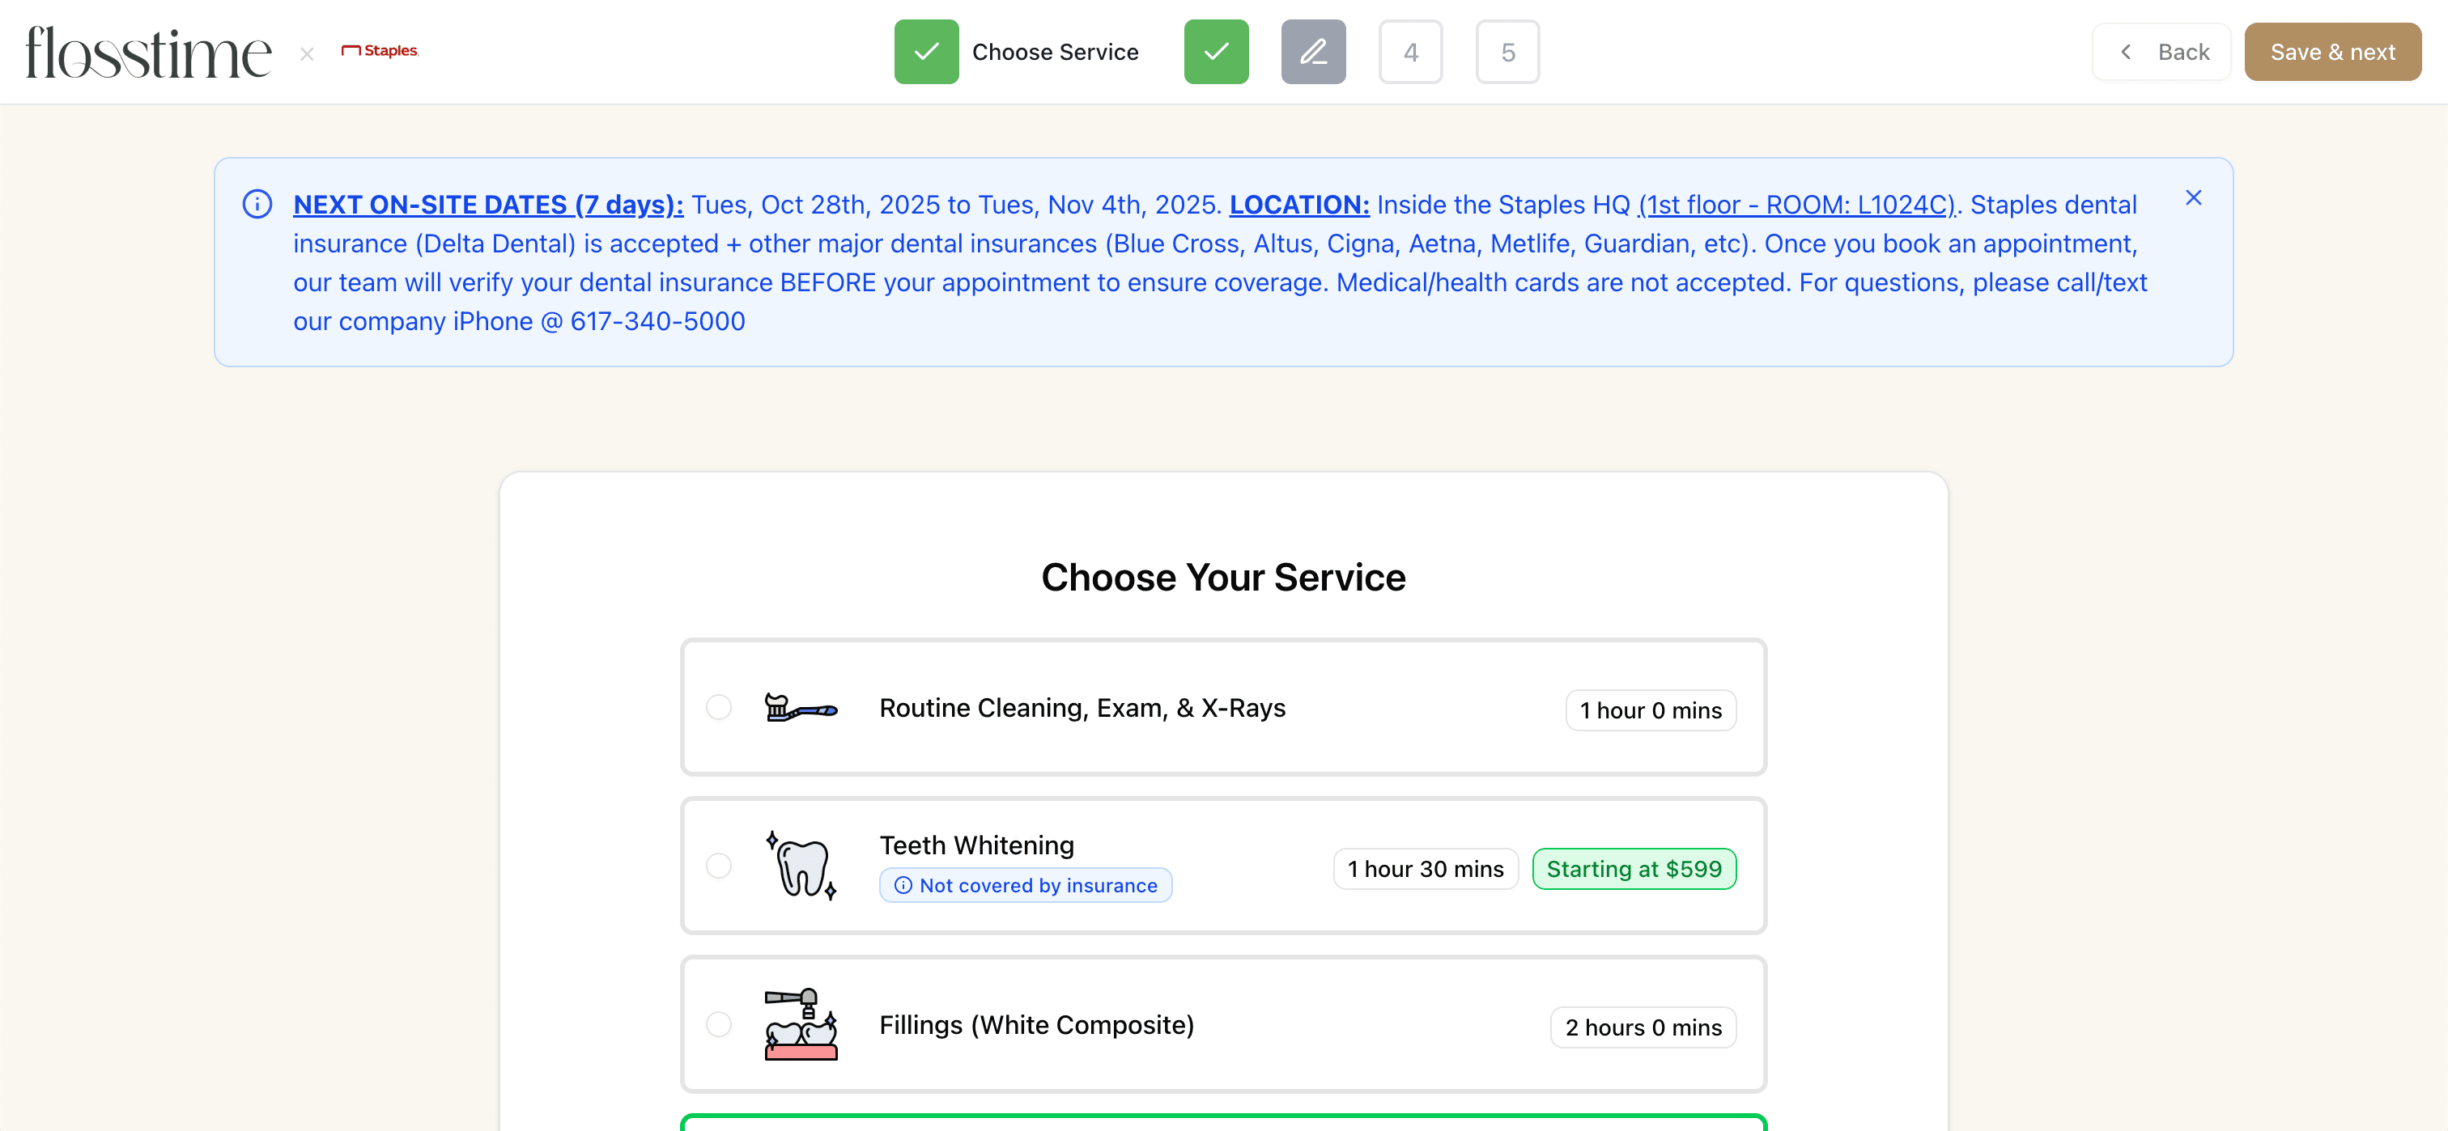
Task: Dismiss the on-site dates info banner
Action: pos(2193,197)
